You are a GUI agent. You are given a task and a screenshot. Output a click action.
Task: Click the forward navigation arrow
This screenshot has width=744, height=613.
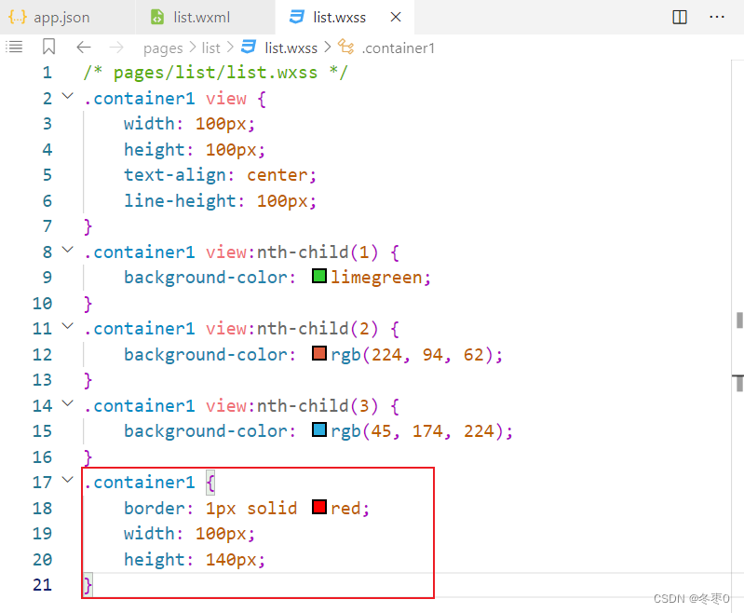(116, 48)
